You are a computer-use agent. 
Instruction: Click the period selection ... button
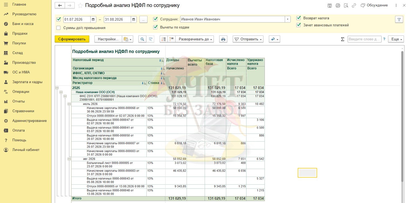143,19
